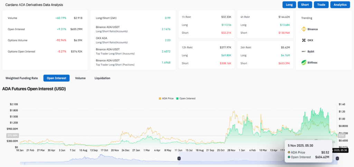Select the Open Interest tab
The width and height of the screenshot is (354, 167).
coord(56,78)
